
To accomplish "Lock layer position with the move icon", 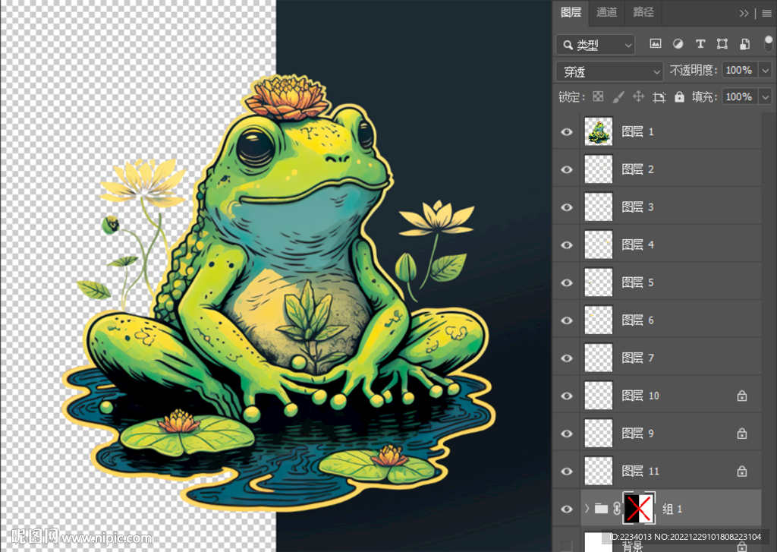I will (x=638, y=96).
